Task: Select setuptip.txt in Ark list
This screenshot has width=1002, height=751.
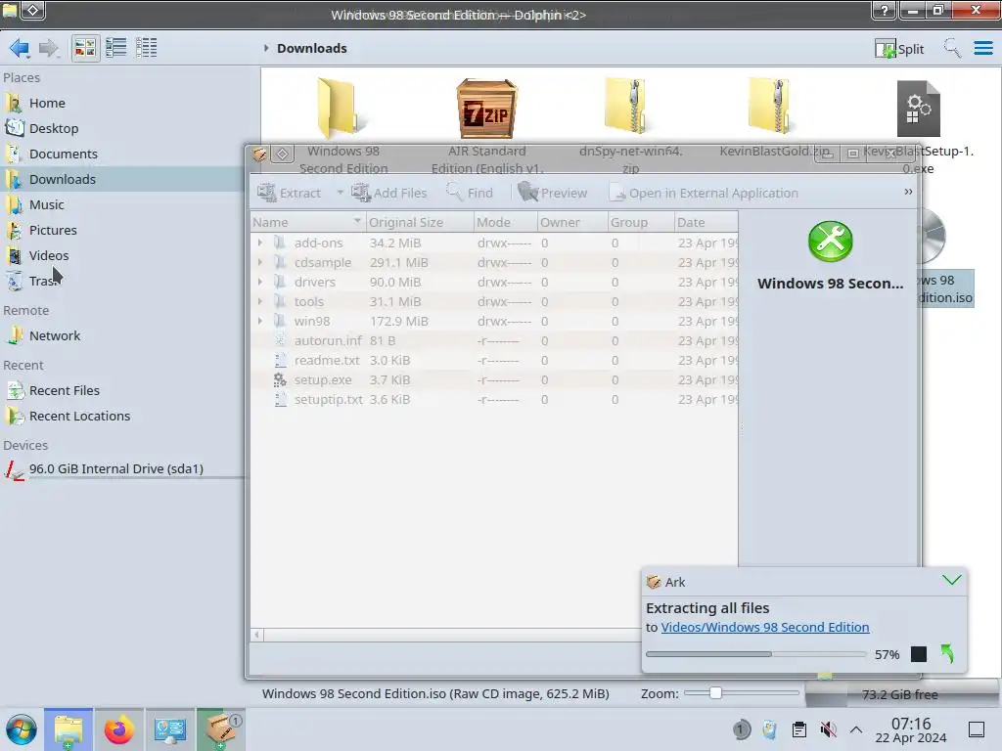Action: [494, 400]
